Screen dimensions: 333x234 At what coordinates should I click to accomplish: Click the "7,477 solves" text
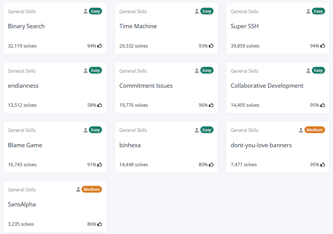click(244, 165)
